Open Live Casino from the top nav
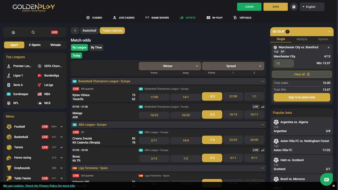Screen dimensions: 338x190 (x=124, y=17)
